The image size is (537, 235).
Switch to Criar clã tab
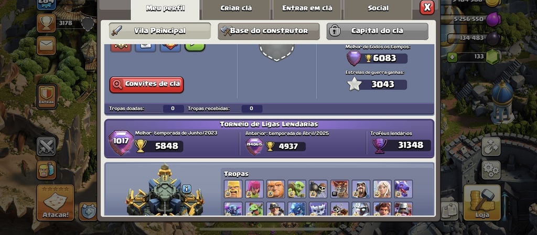[x=237, y=8]
